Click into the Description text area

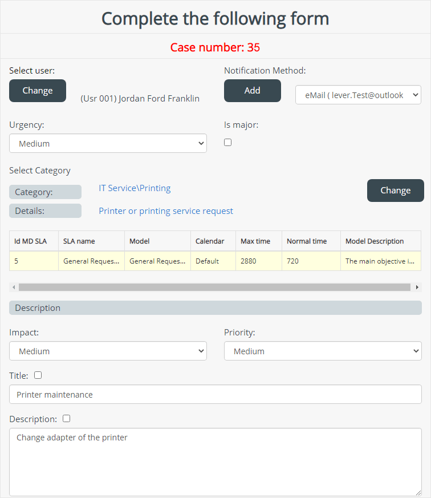[215, 462]
